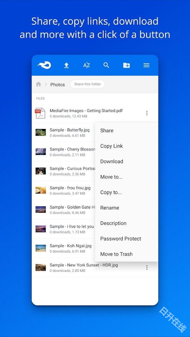Create a new folder with the folder-plus icon
The height and width of the screenshot is (337, 190).
[126, 65]
